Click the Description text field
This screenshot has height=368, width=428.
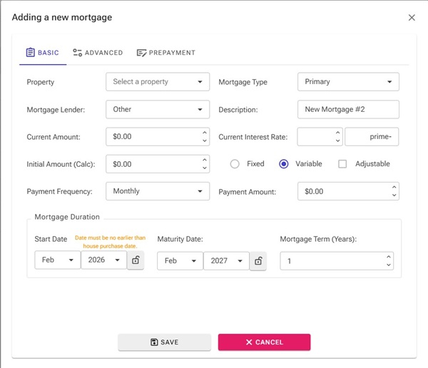pos(348,109)
